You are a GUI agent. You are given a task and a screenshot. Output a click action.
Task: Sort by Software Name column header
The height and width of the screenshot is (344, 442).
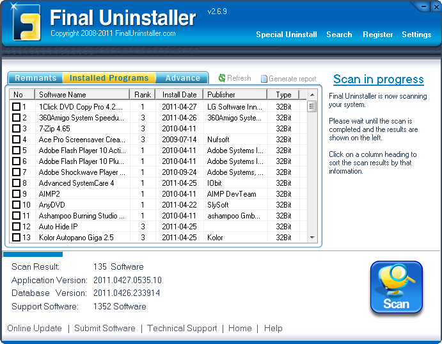(x=82, y=95)
